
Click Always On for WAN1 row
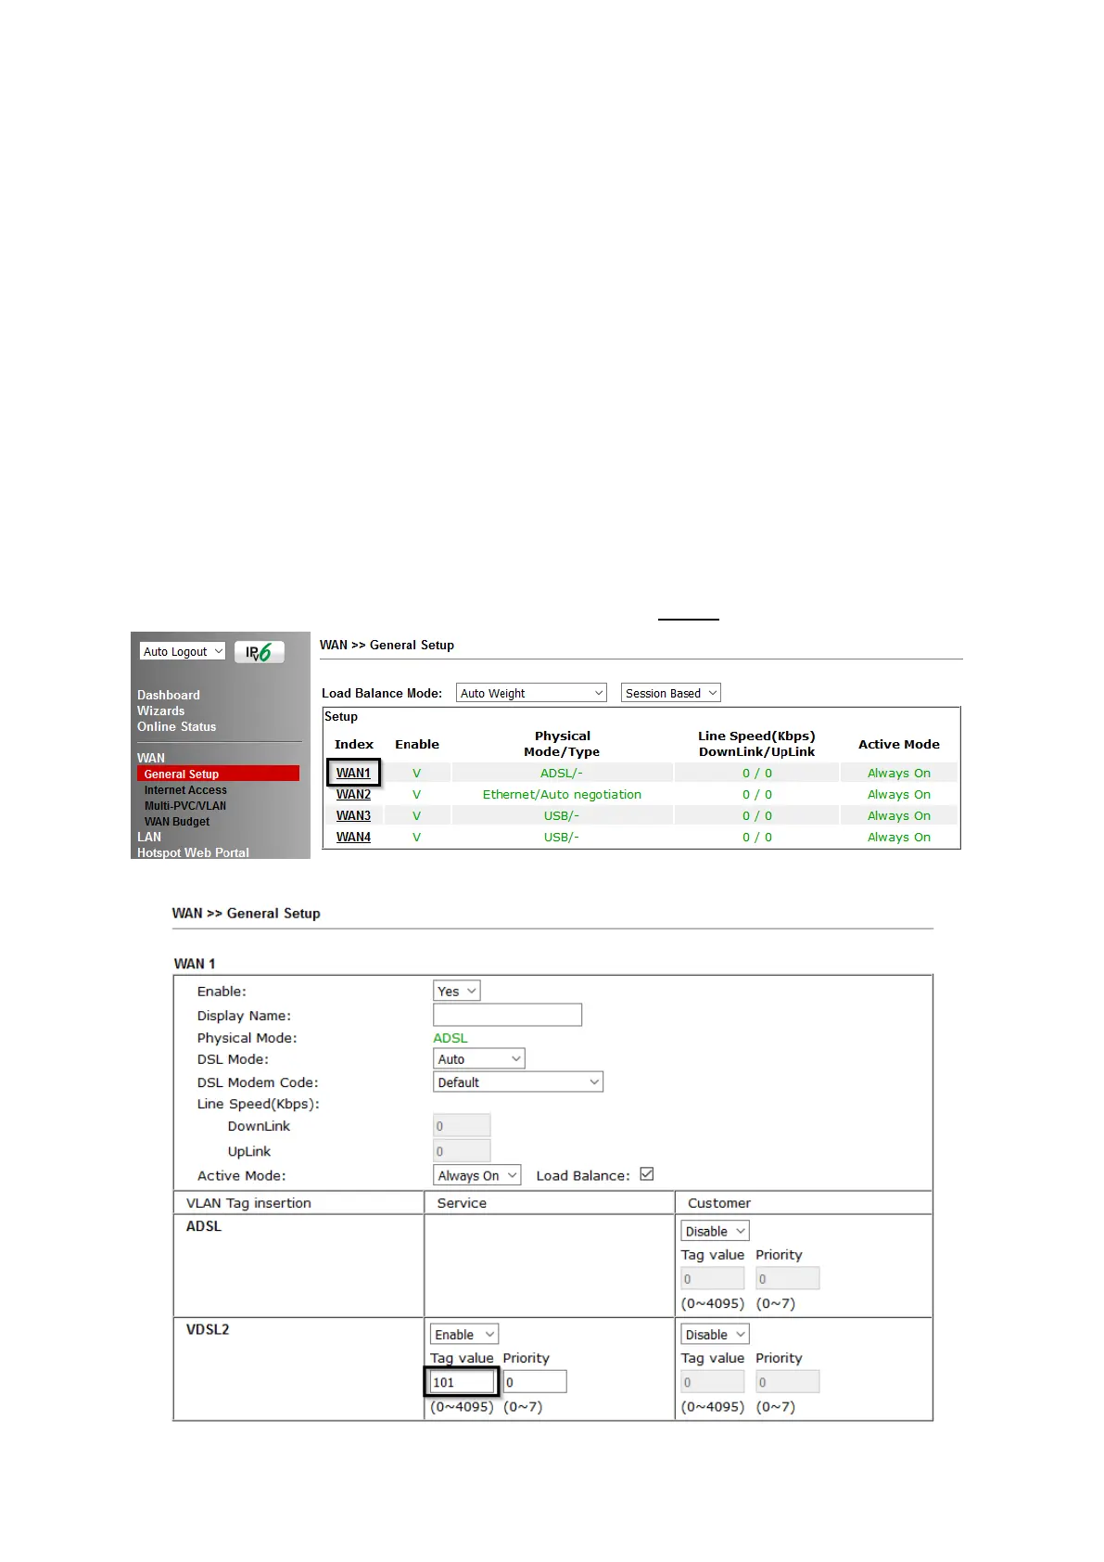tap(899, 773)
